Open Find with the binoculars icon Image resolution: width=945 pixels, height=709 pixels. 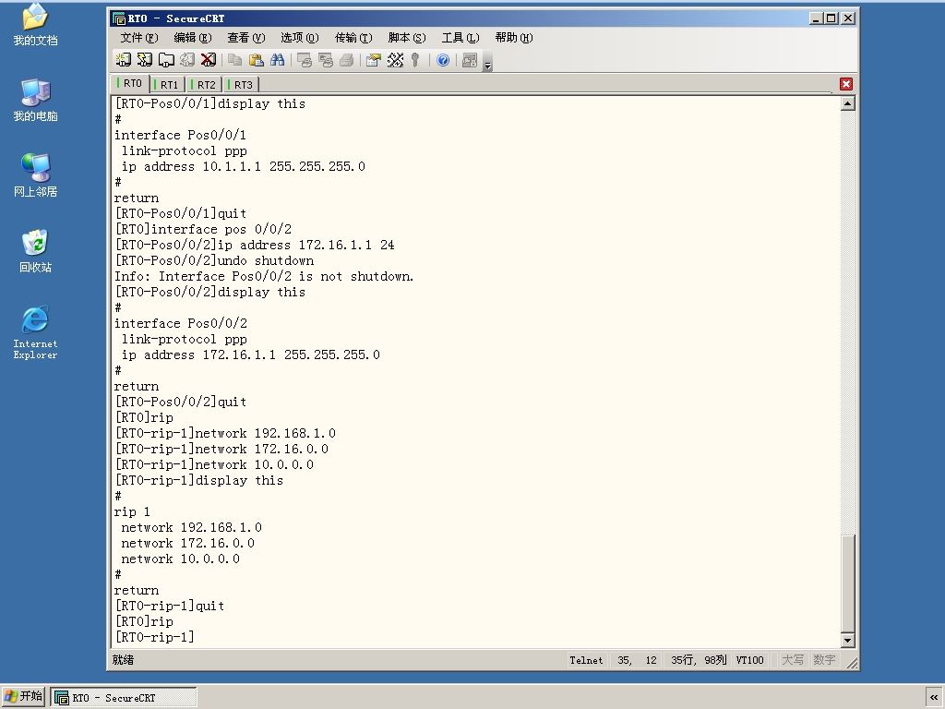(x=277, y=60)
